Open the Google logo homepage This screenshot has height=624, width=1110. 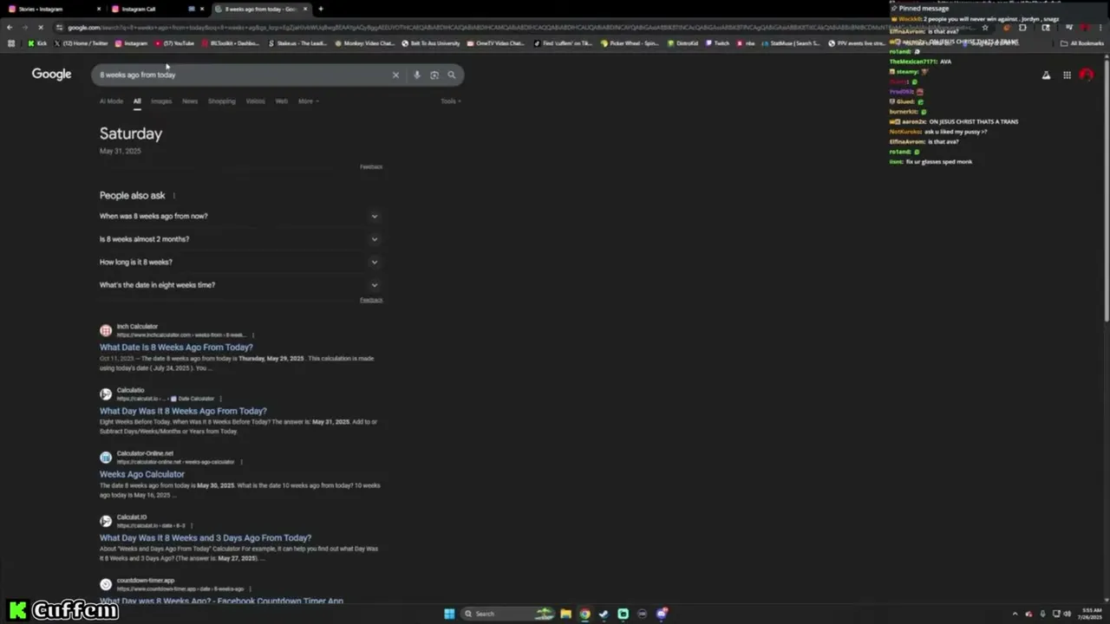52,75
